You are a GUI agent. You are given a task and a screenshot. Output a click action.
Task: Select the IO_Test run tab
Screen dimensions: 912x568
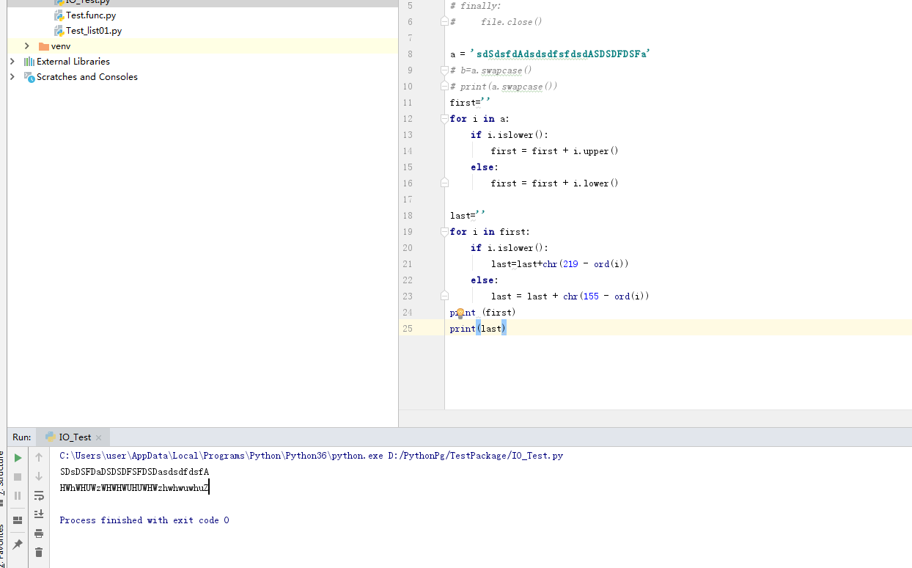[75, 437]
